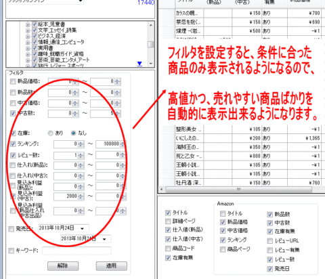
Task: Open the second date picker dropdown
Action: tap(104, 239)
